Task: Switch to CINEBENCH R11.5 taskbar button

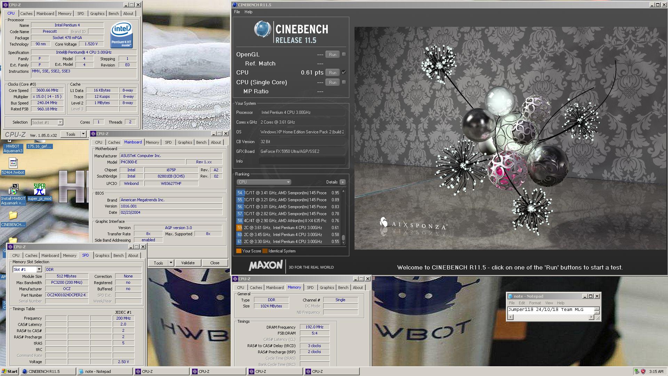Action: coord(48,371)
